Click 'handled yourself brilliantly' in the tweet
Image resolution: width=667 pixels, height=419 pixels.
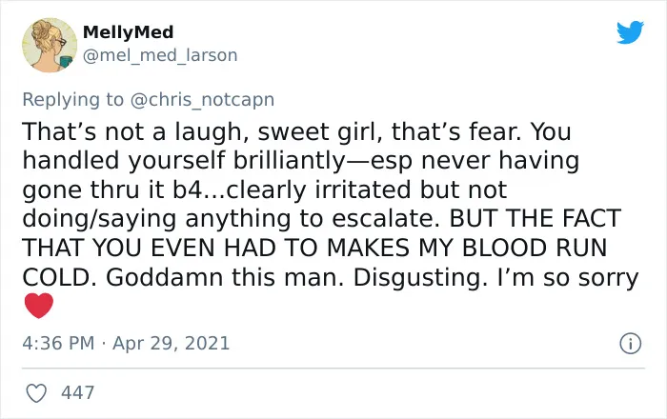pyautogui.click(x=183, y=161)
